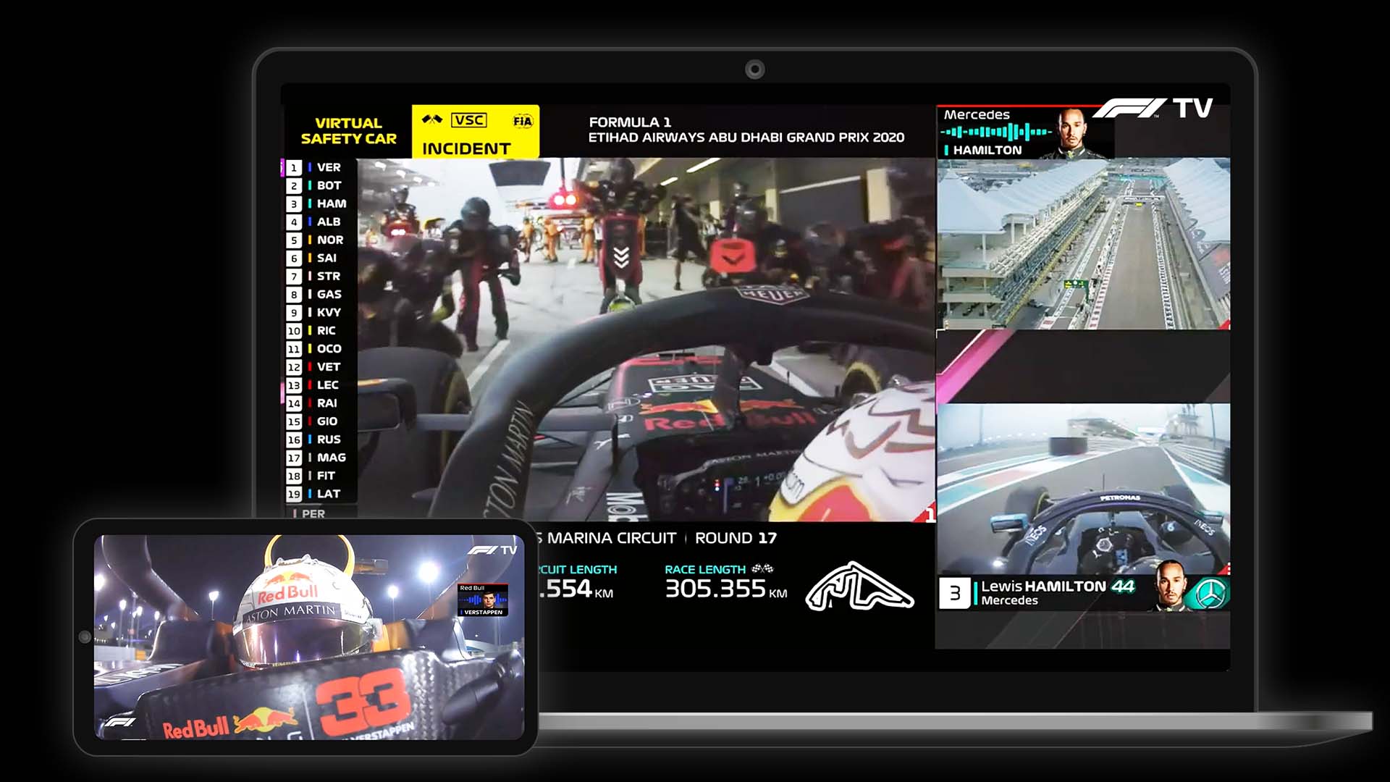Screen dimensions: 1390x782
Task: Click the crossed flags icon beside VSC
Action: click(432, 119)
